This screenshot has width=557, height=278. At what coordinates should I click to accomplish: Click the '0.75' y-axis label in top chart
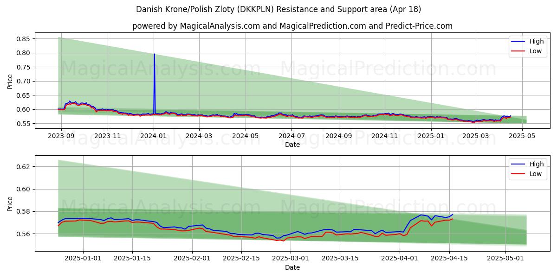(23, 67)
